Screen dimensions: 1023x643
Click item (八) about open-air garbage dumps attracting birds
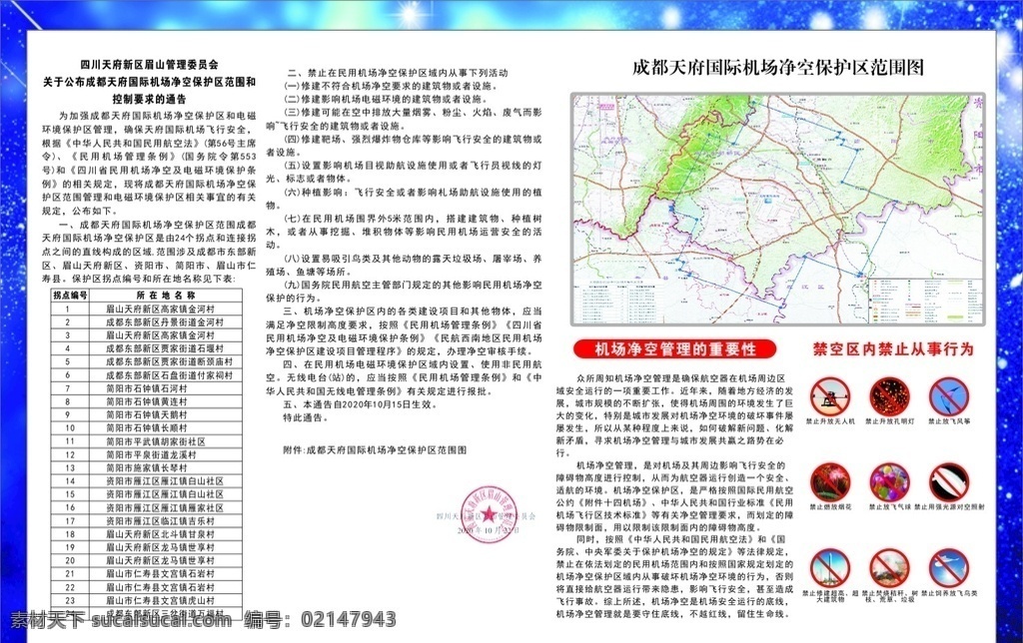pyautogui.click(x=404, y=265)
